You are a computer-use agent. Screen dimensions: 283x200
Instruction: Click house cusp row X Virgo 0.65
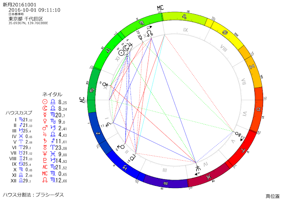coord(23,170)
